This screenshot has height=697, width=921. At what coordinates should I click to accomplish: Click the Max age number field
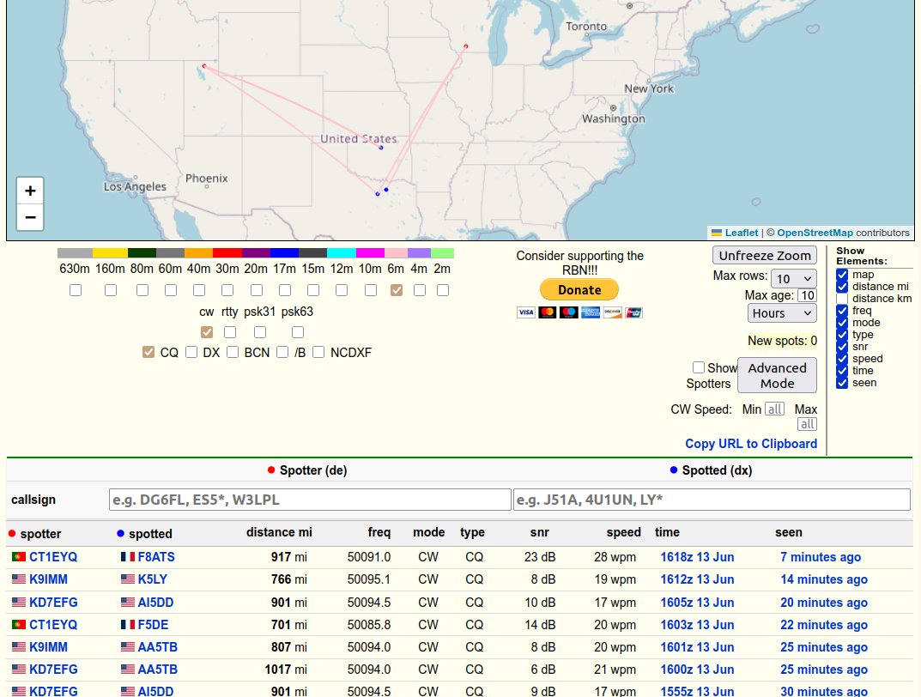807,295
